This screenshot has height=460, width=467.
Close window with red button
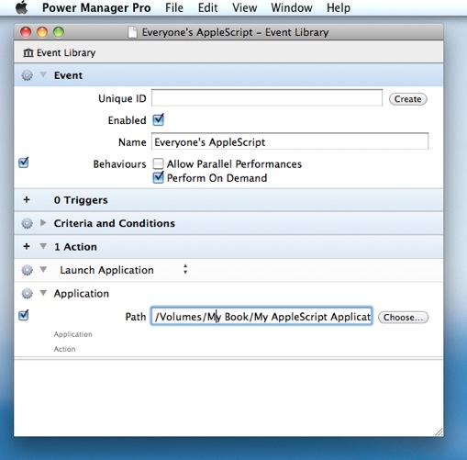(26, 32)
